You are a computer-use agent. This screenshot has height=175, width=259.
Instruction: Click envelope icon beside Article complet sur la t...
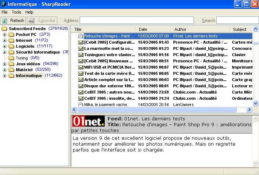coord(80,80)
